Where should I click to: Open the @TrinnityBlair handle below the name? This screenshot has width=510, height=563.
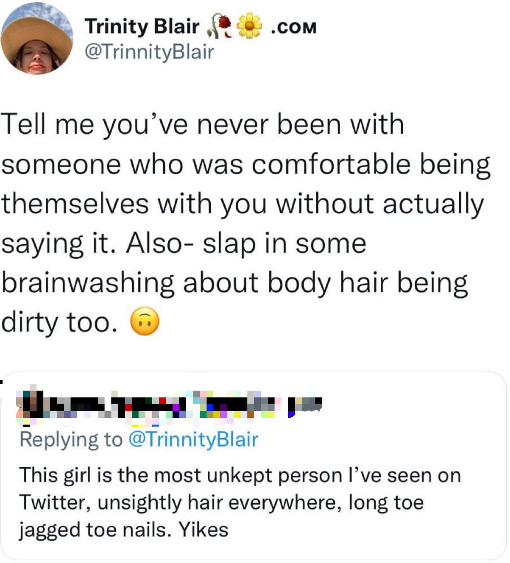point(149,52)
